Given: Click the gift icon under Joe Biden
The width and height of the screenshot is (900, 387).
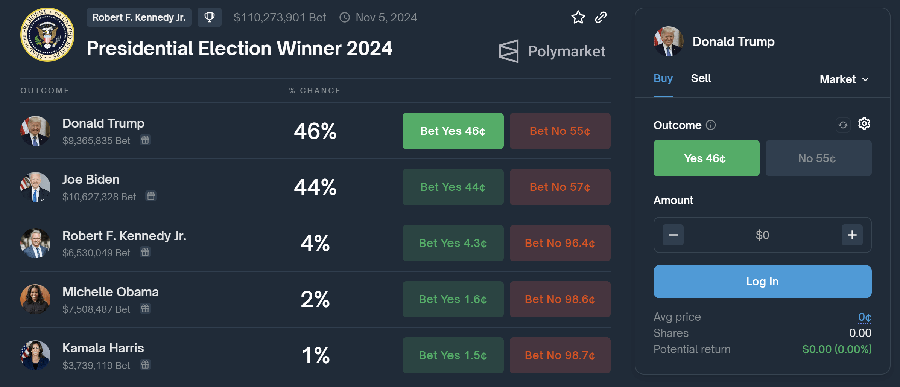Looking at the screenshot, I should coord(151,196).
